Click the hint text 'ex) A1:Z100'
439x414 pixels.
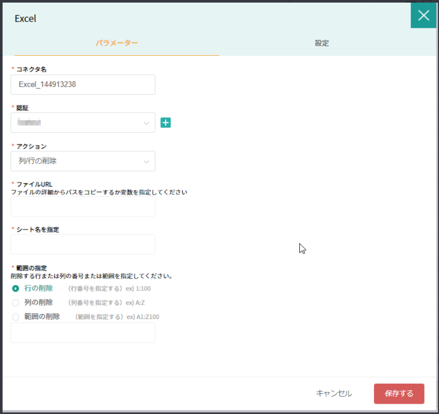(143, 317)
